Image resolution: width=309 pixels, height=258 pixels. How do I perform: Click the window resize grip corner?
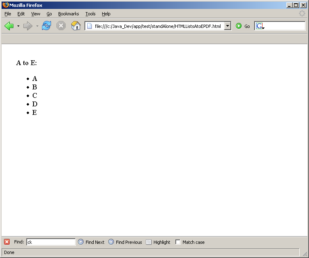pos(305,254)
